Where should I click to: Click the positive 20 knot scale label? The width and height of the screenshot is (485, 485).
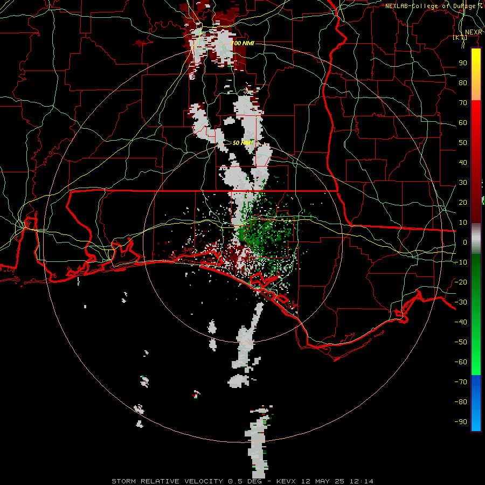[x=463, y=203]
